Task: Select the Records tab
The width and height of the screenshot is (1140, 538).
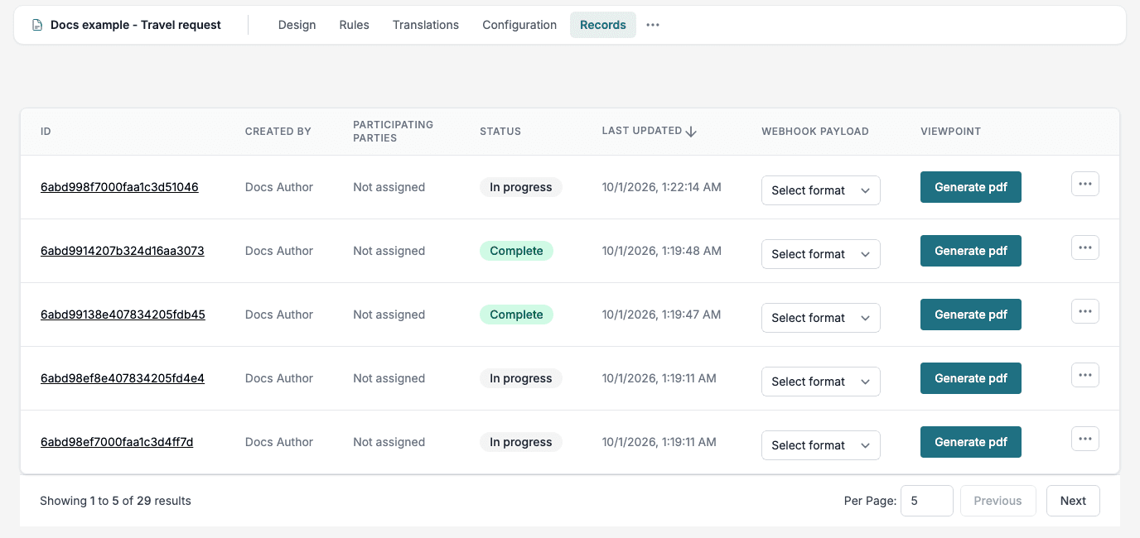Action: pos(603,25)
